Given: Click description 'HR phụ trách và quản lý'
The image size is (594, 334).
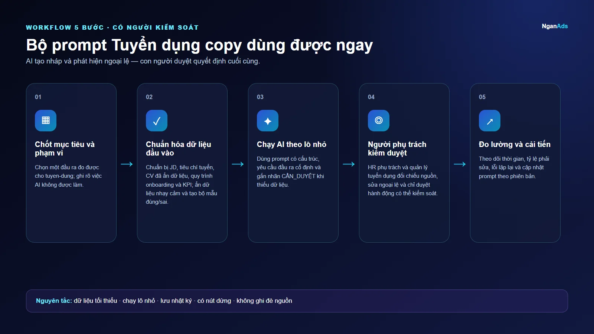Looking at the screenshot, I should click(398, 167).
